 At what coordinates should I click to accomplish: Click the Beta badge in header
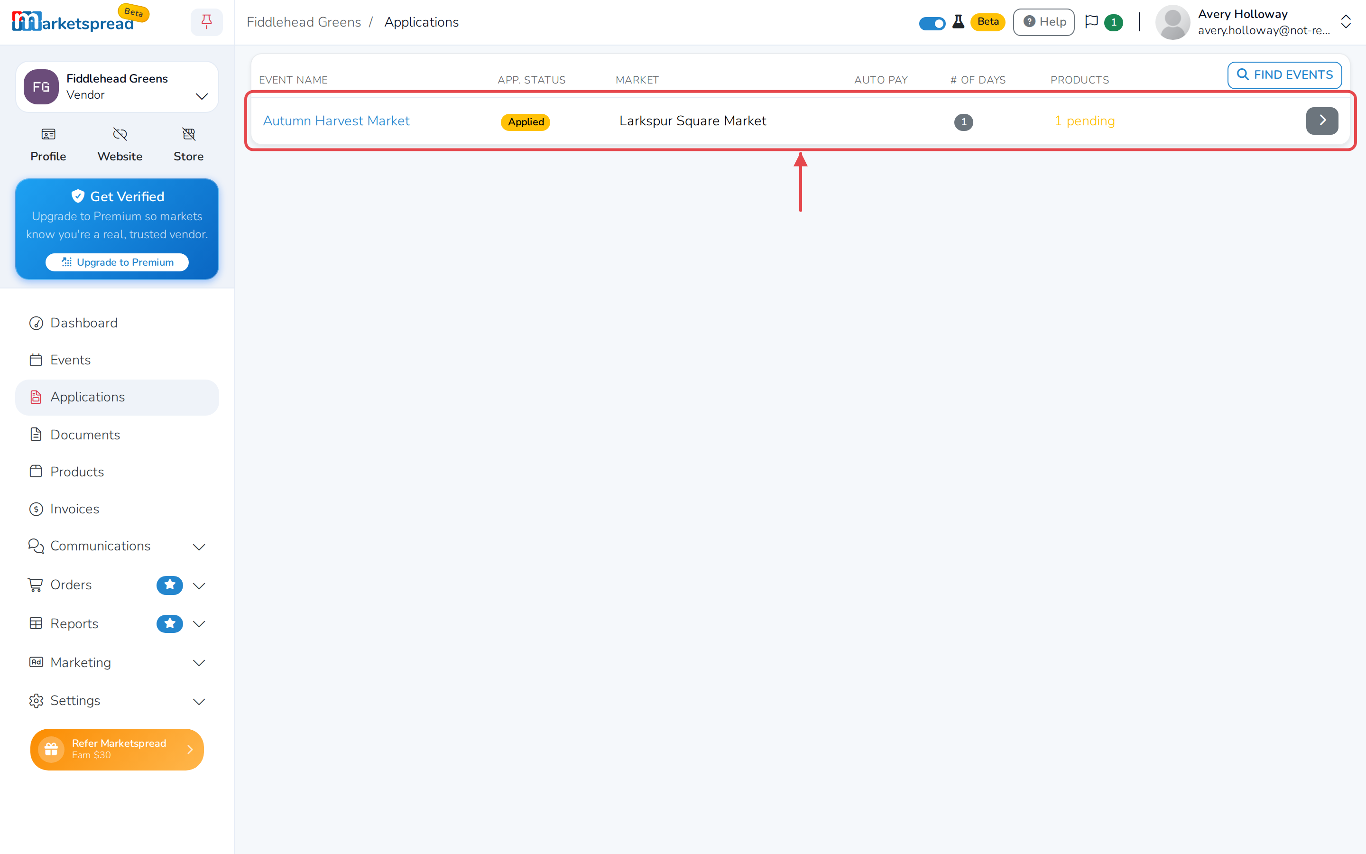pos(988,22)
